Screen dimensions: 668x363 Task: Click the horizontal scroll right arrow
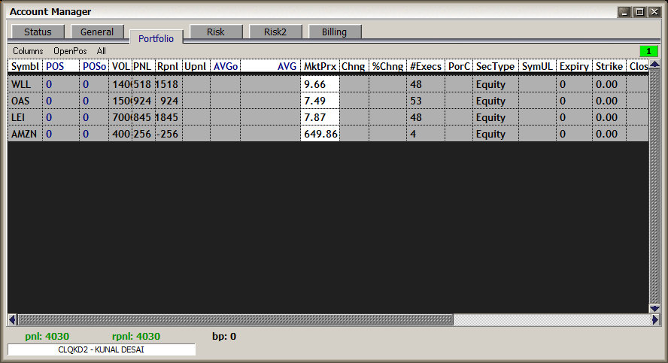[x=654, y=319]
